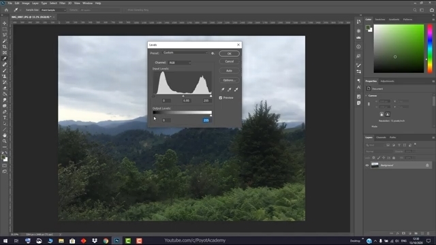Open the Sample Size dropdown
The image size is (436, 245).
[x=53, y=10]
